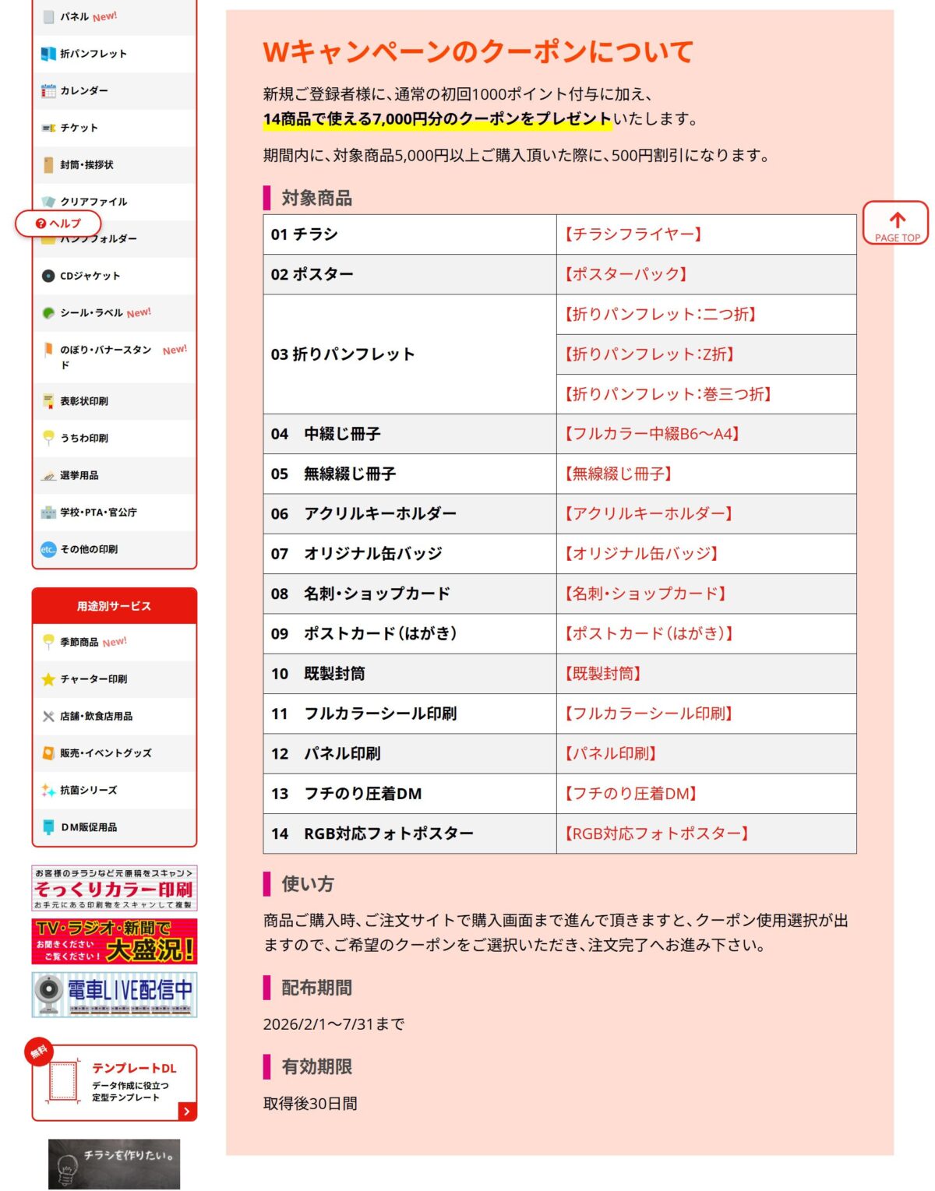Open the 【フルカラーシール印刷】 link
935x1191 pixels.
(x=648, y=713)
